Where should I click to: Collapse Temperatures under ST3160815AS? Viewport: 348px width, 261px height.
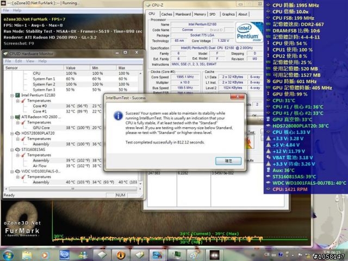(17, 156)
